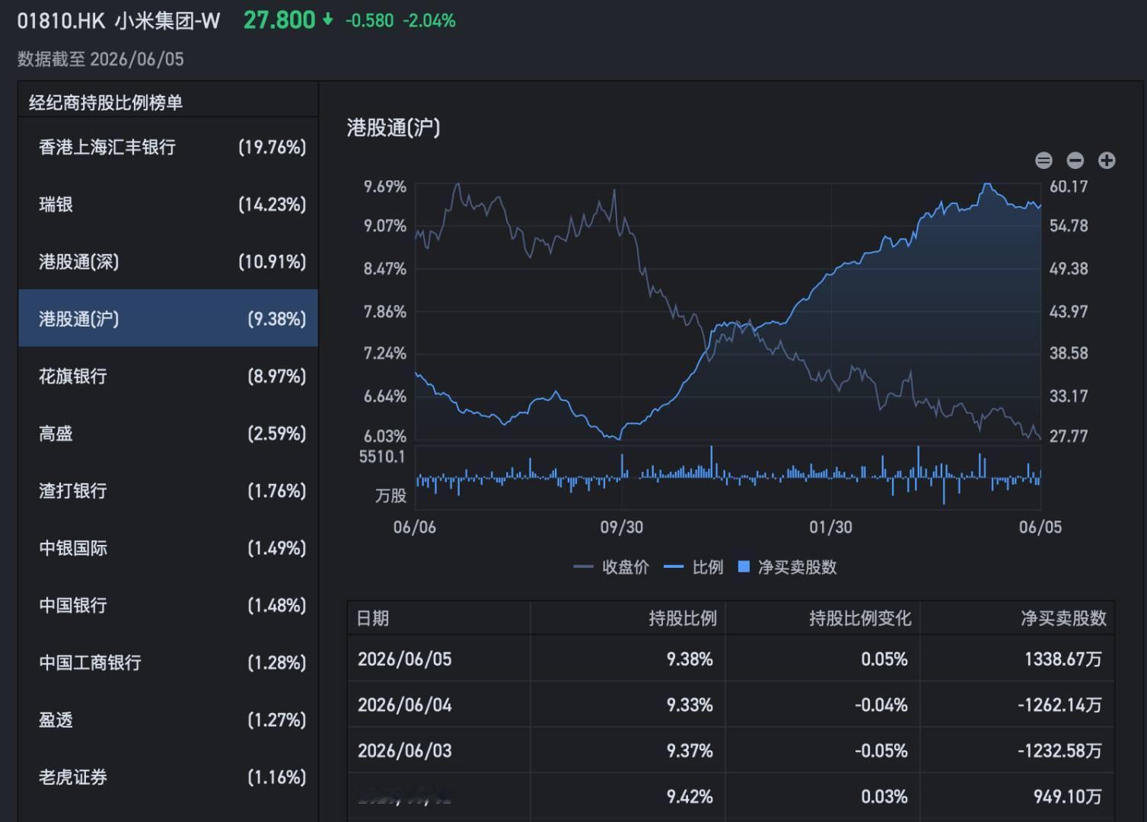Select broker 中银国际
This screenshot has height=822, width=1147.
coord(168,548)
